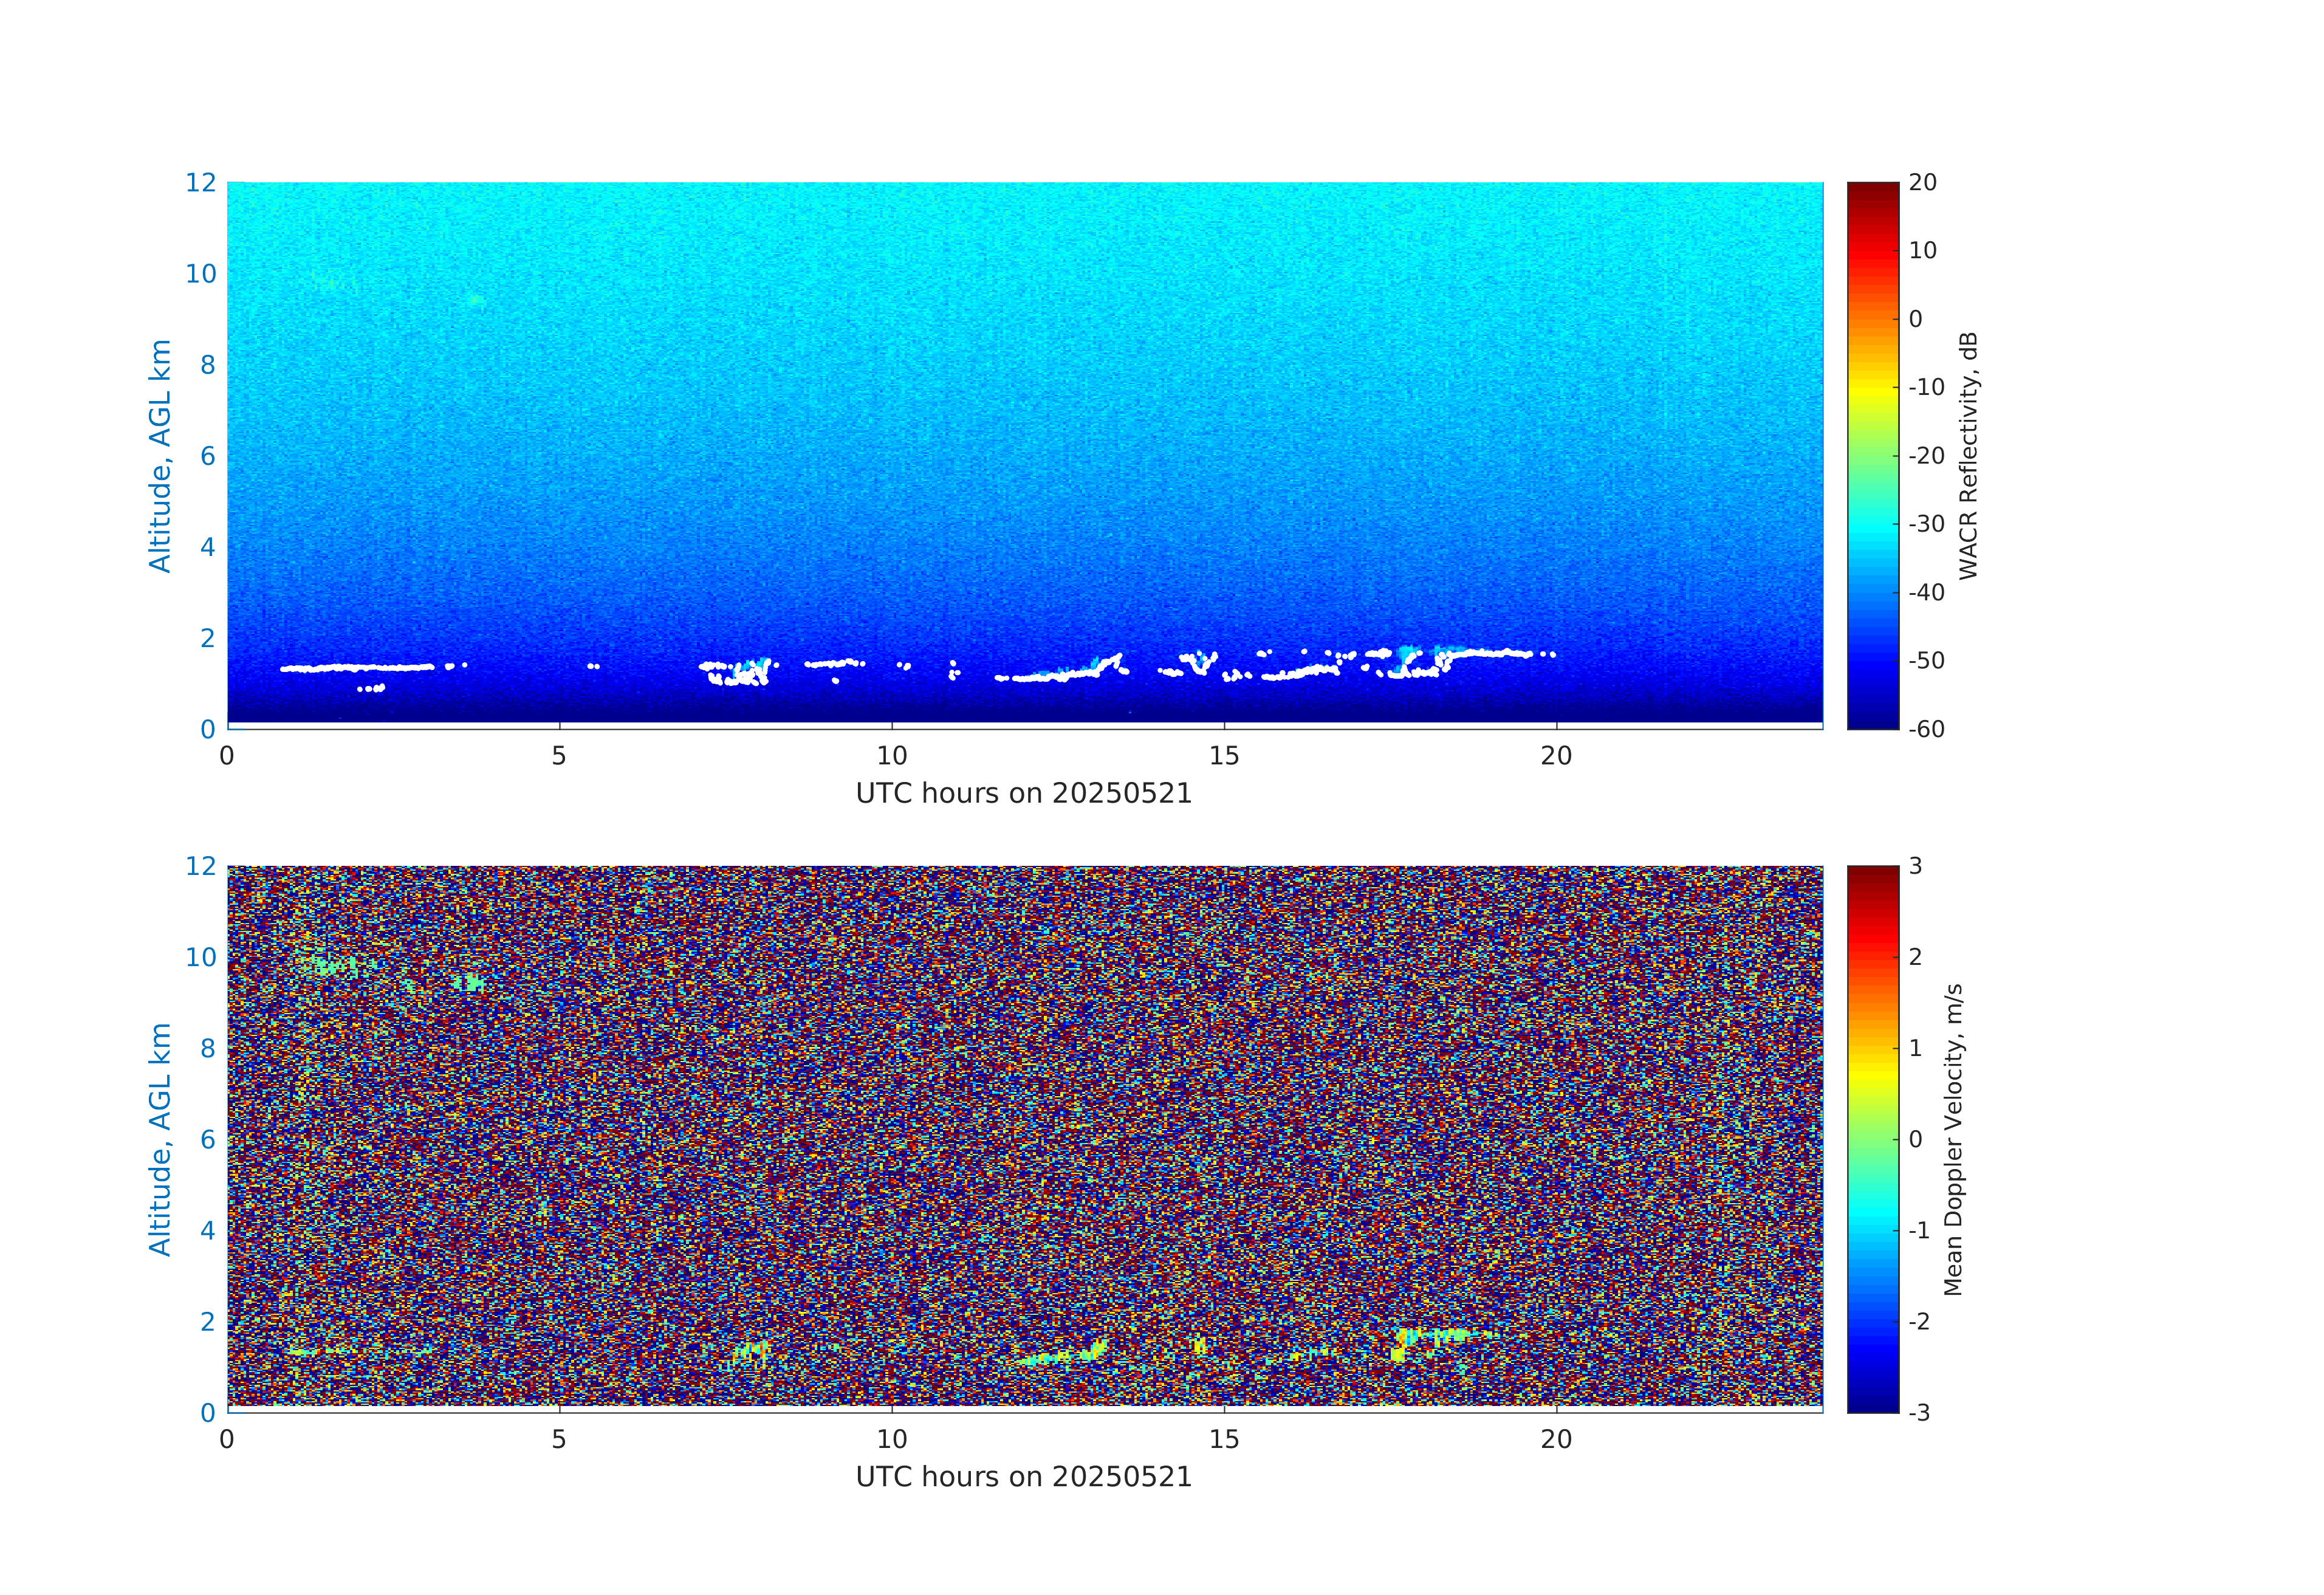The image size is (2324, 1595).
Task: Click the 6 km tick on bottom plot
Action: tap(207, 1139)
